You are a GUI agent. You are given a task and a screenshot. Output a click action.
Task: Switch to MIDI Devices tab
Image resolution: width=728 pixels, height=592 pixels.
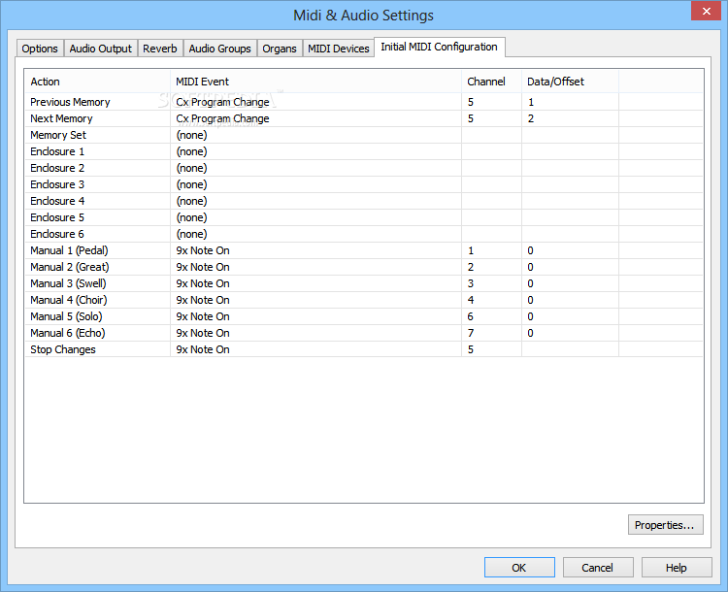coord(339,49)
